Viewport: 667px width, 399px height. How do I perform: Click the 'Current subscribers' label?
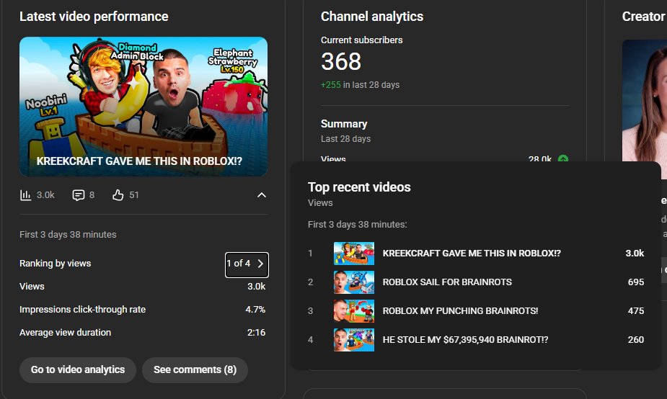click(x=361, y=40)
